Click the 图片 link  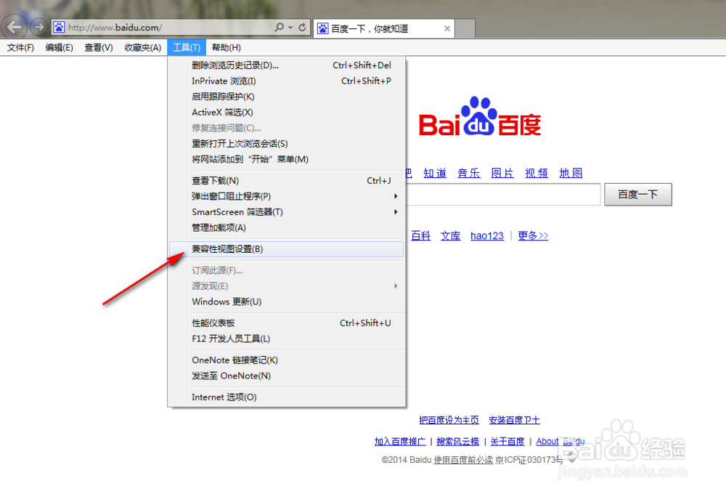tap(502, 173)
